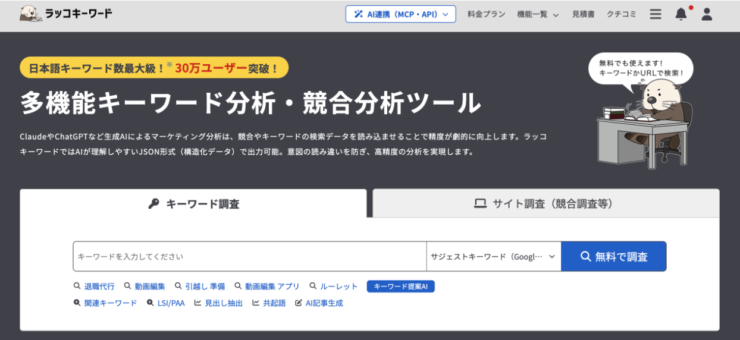Click the sparkle icon in AI連携 button
The height and width of the screenshot is (340, 740).
(x=358, y=14)
